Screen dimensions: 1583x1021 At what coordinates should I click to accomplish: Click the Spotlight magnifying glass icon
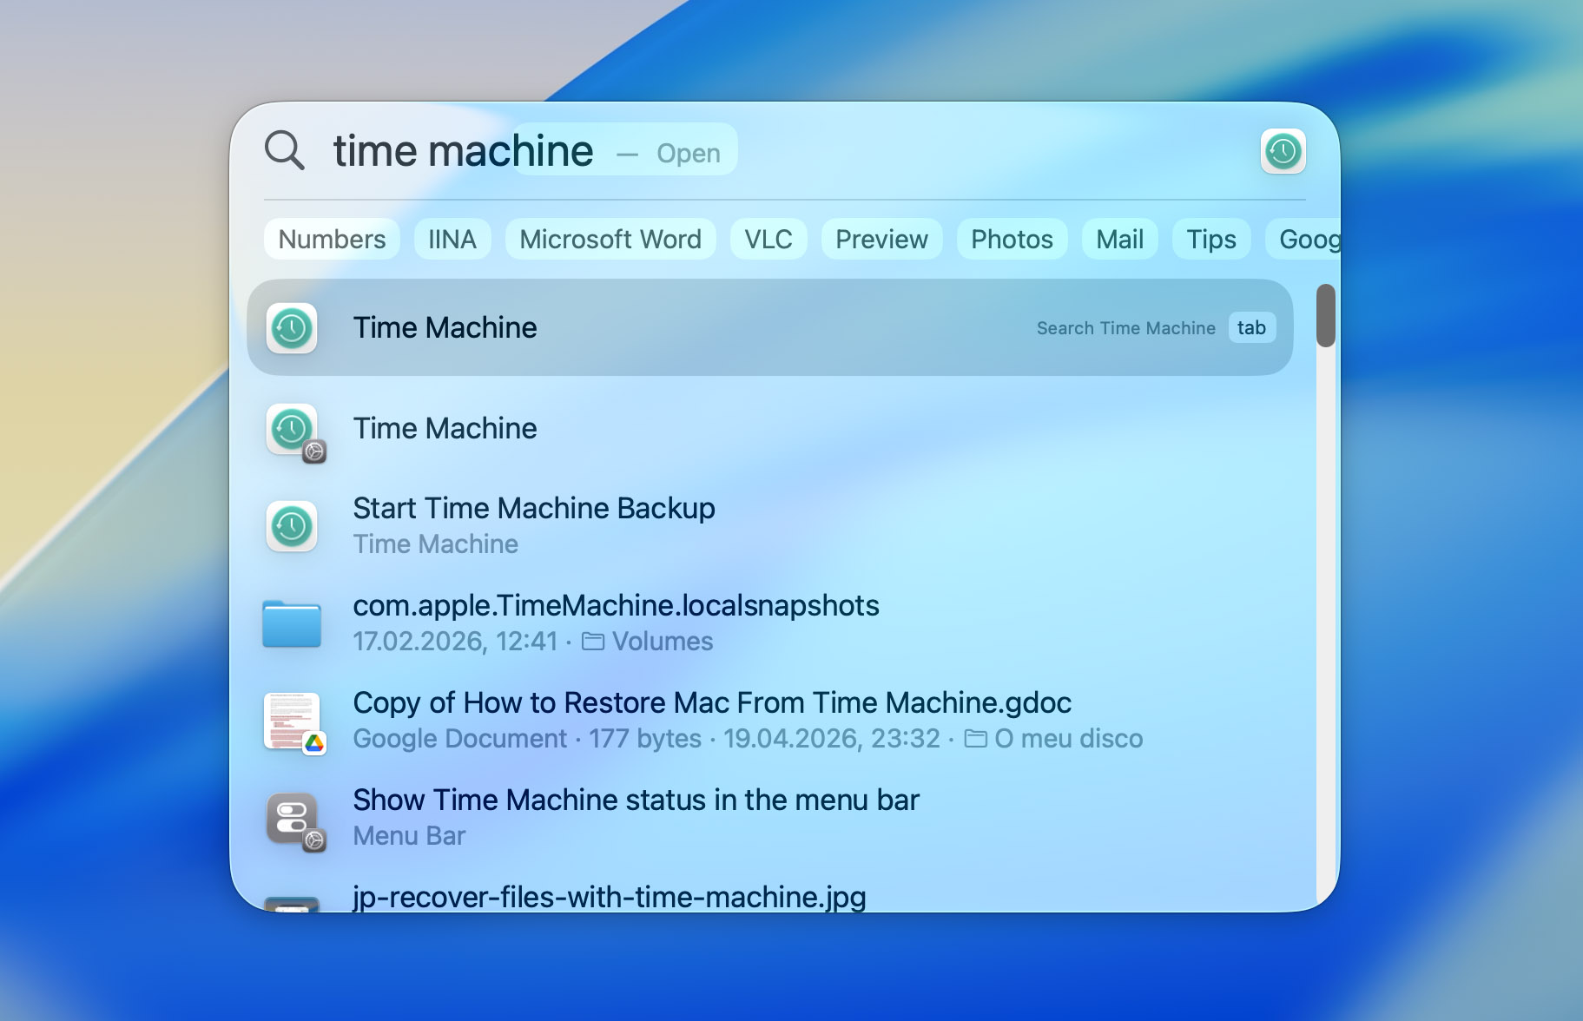click(285, 150)
